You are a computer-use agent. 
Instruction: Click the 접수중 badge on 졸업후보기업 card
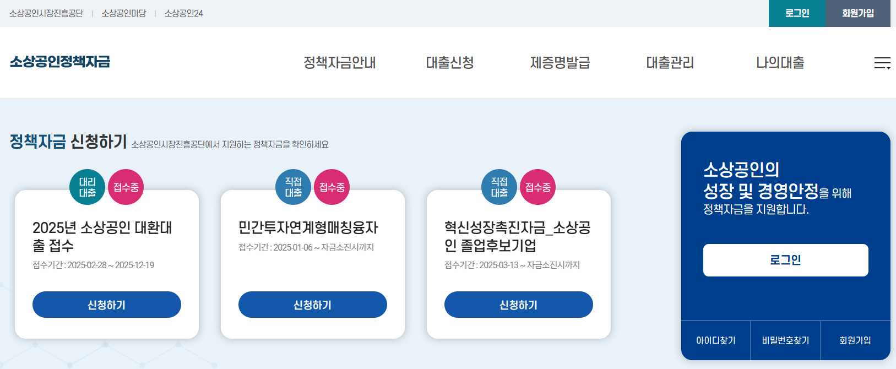pos(537,187)
